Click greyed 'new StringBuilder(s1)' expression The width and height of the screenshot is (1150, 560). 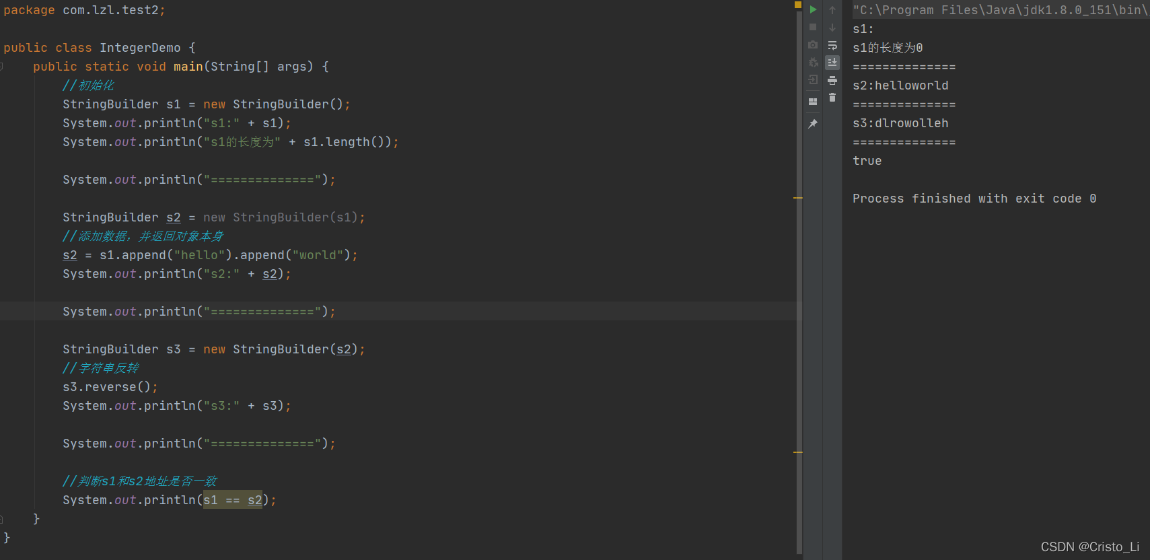pyautogui.click(x=281, y=217)
